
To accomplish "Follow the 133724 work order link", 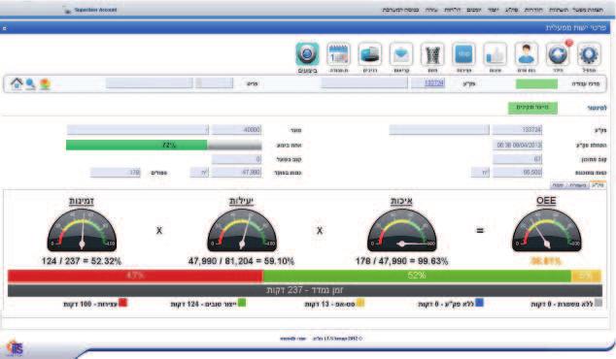I will tap(434, 83).
